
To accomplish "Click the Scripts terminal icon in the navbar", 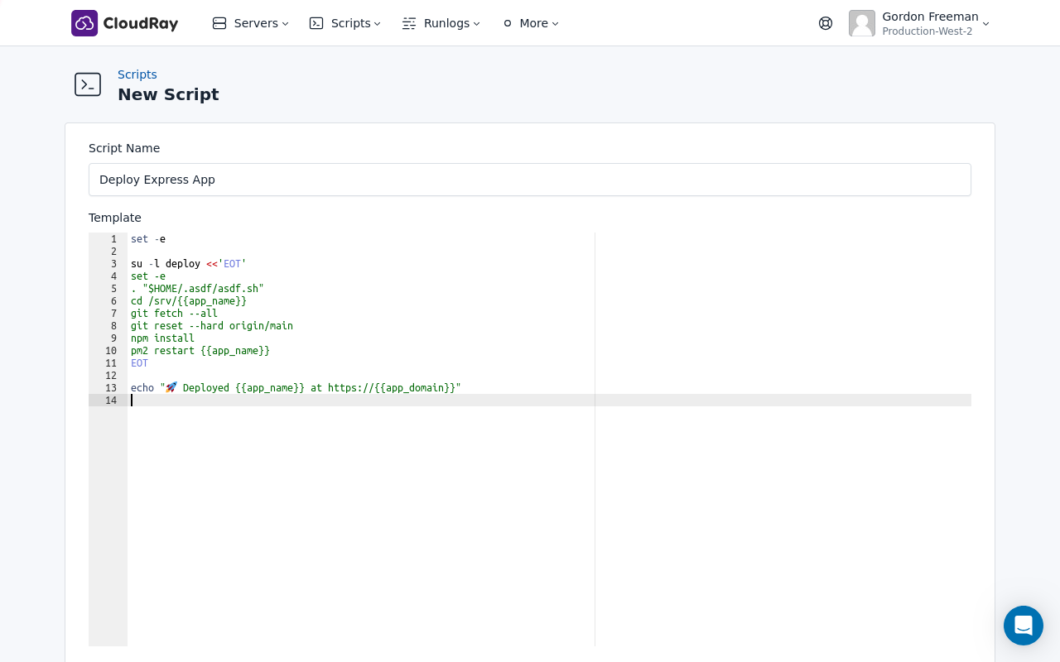I will [x=316, y=23].
